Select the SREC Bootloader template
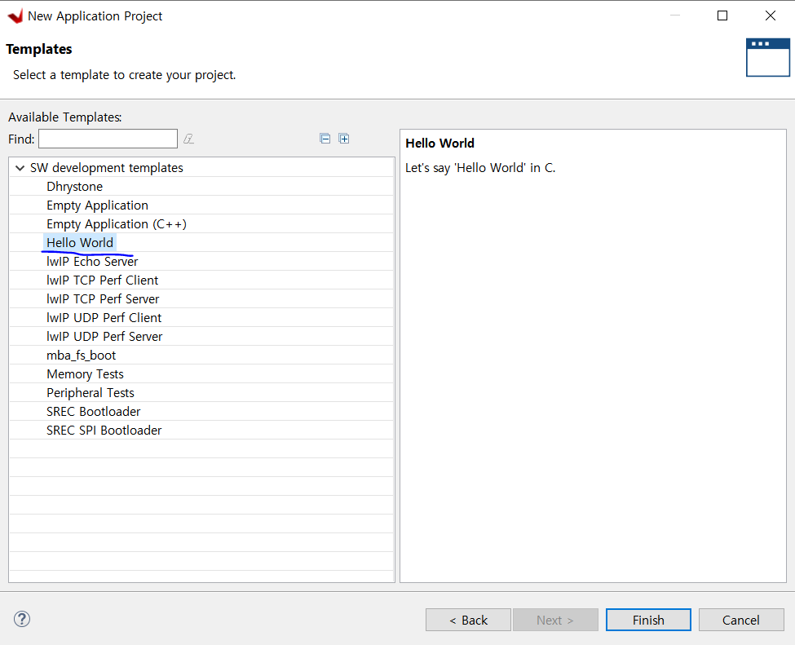This screenshot has width=795, height=645. click(93, 412)
